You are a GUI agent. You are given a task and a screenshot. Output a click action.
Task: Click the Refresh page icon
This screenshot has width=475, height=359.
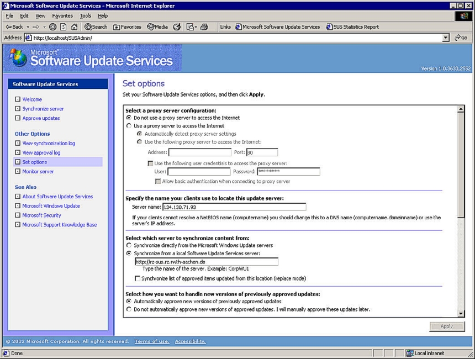[64, 27]
